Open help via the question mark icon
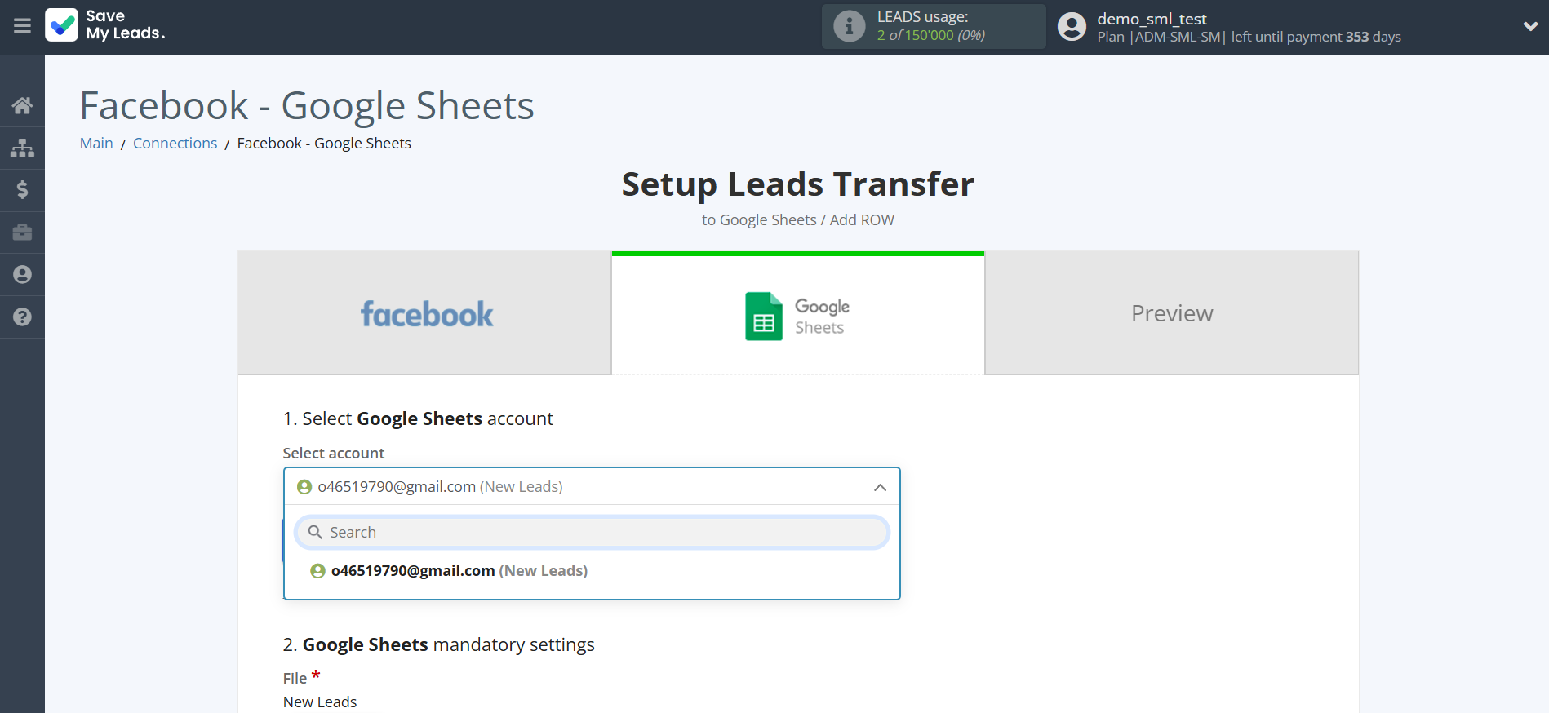1549x713 pixels. (22, 317)
